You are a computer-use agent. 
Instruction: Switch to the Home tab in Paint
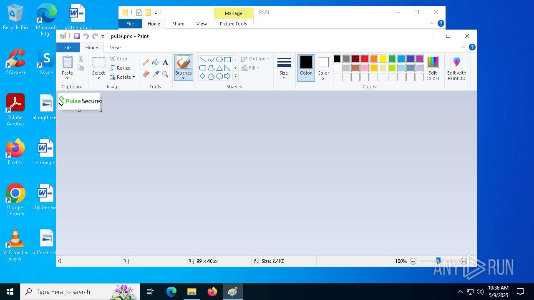click(x=92, y=47)
